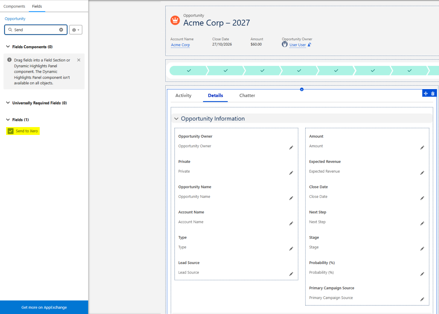The width and height of the screenshot is (439, 314).
Task: Click the Expected Revenue edit pencil
Action: pos(422,173)
